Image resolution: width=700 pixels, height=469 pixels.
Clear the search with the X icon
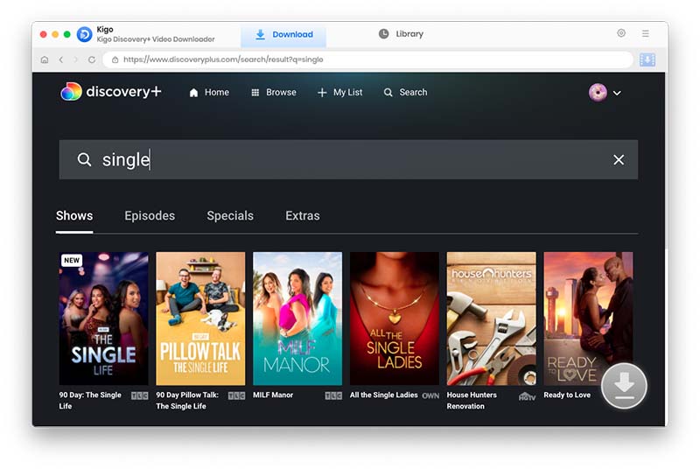619,160
